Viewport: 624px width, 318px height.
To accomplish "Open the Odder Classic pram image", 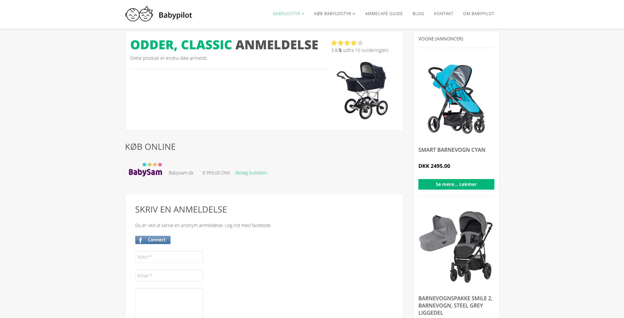I will pos(364,90).
